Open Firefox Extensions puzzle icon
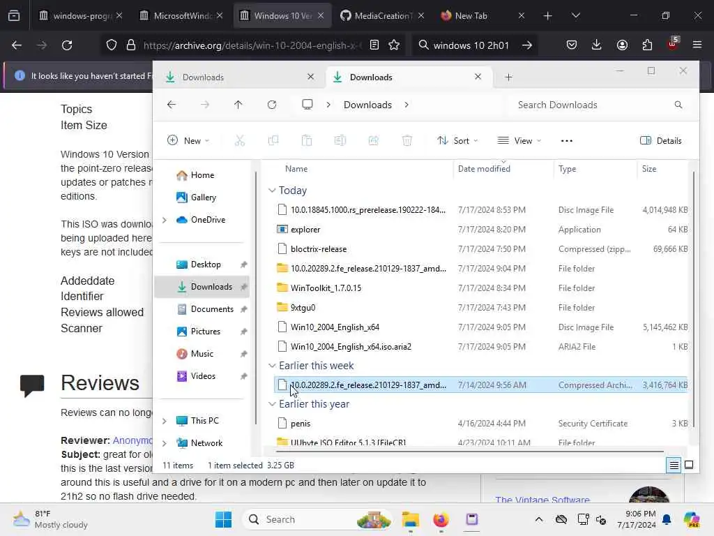 coord(647,45)
